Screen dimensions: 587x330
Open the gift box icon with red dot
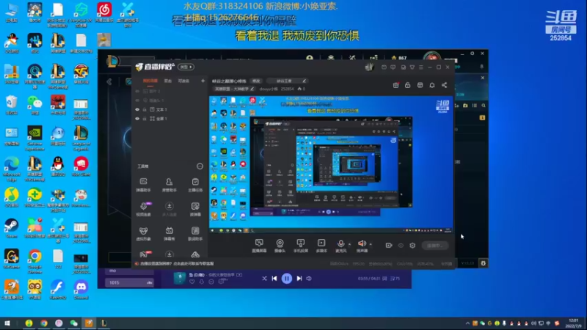point(395,85)
